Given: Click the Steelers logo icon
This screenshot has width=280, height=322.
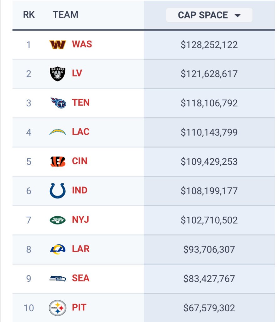Looking at the screenshot, I should point(58,308).
